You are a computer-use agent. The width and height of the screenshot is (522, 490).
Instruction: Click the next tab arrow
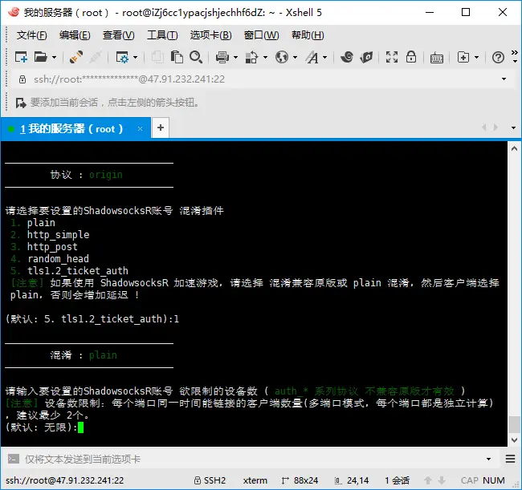click(496, 128)
